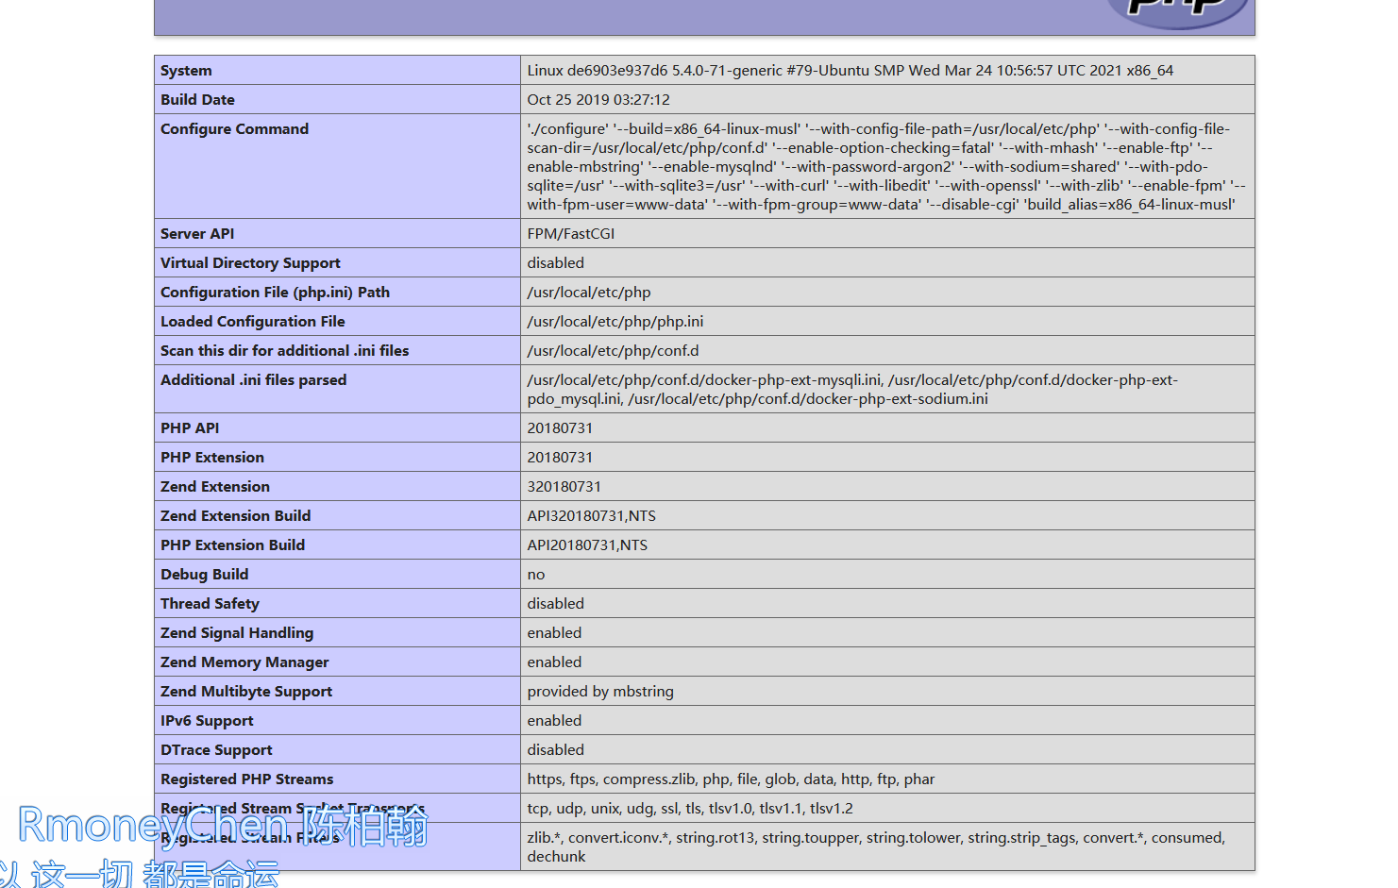Click '/usr/local/etc/php/php.ini' value
Viewport: 1398px width, 888px height.
[615, 322]
